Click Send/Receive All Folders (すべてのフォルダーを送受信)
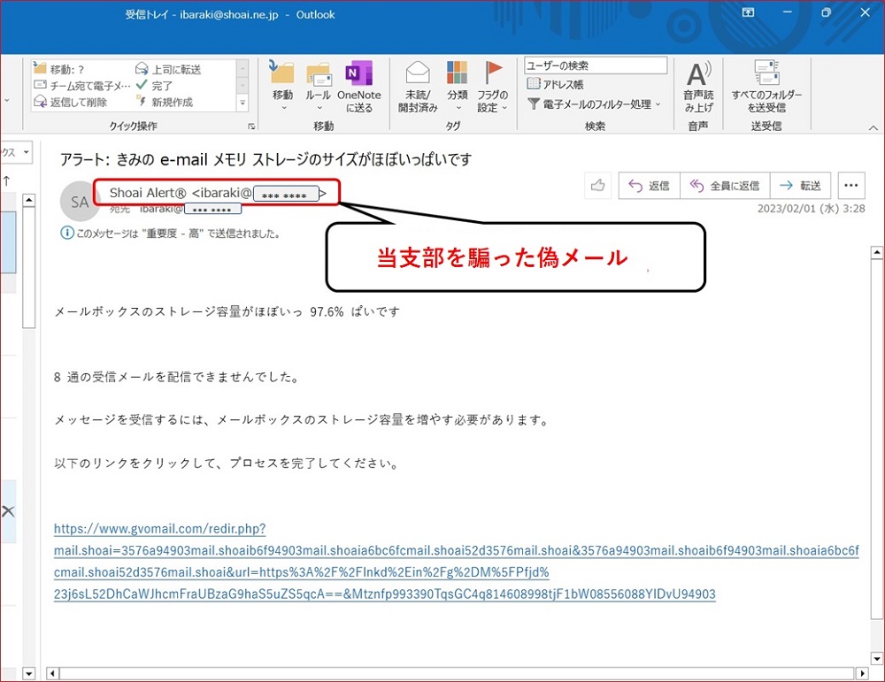The height and width of the screenshot is (682, 885). point(766,74)
